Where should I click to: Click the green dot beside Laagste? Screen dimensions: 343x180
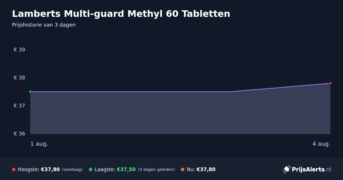pyautogui.click(x=91, y=169)
